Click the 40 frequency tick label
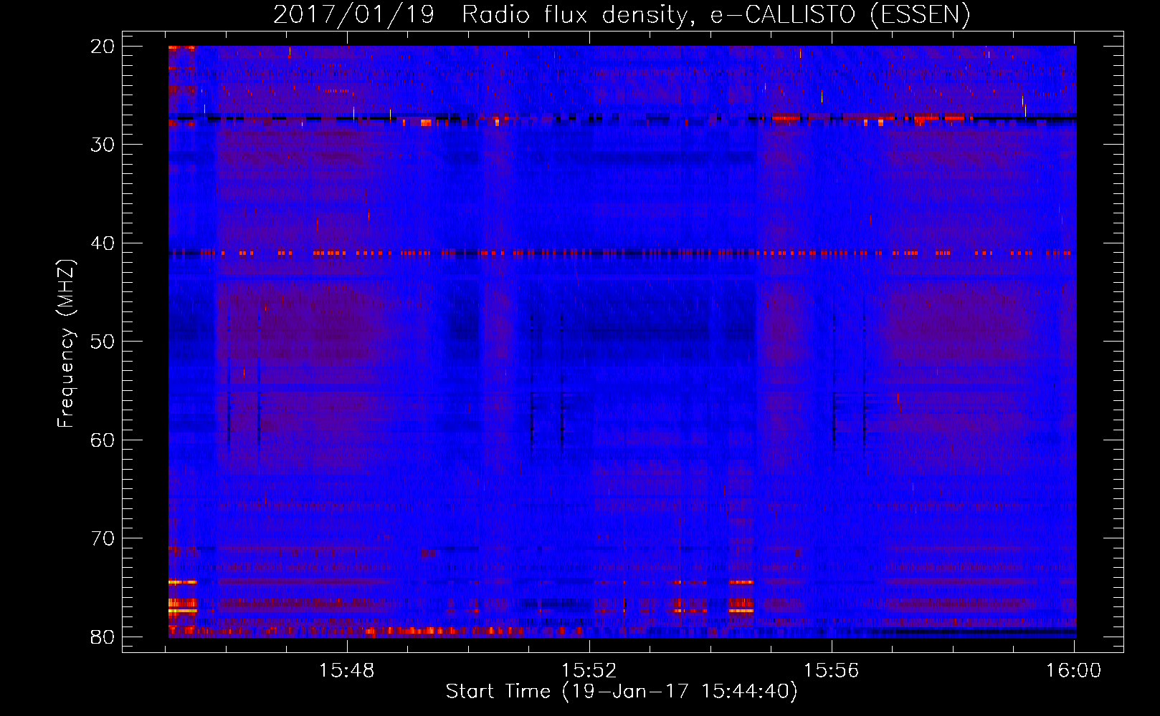 coord(103,243)
